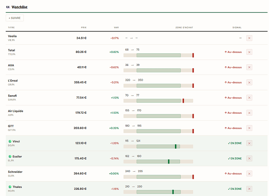Image resolution: width=269 pixels, height=196 pixels.
Task: Click the Au-dessus signal for Total
Action: 233,52
